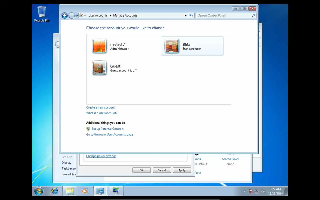Minimize the Manage Accounts window
The height and width of the screenshot is (200, 320).
click(x=236, y=8)
